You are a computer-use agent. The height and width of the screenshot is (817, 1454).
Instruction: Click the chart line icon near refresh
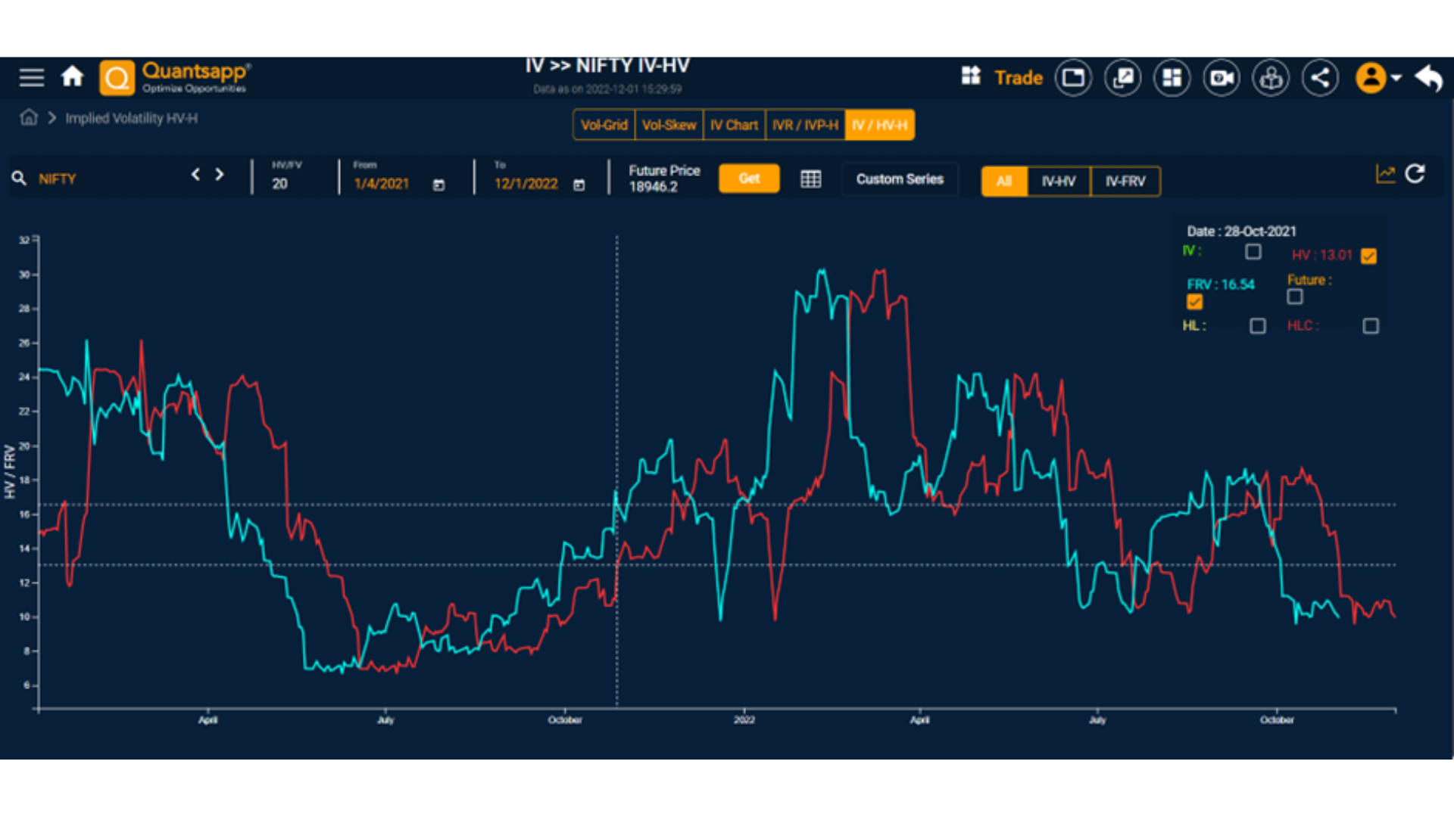(1385, 174)
